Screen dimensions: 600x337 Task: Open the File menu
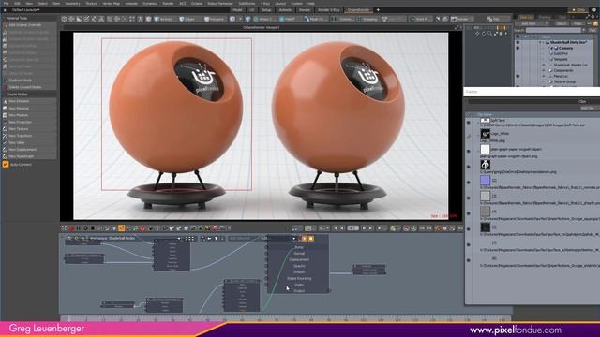(x=7, y=4)
